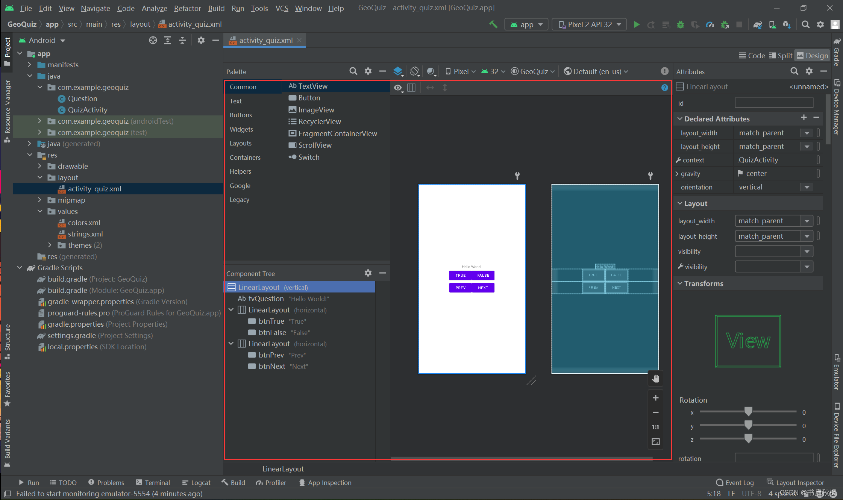Open the VCS menu
Image resolution: width=843 pixels, height=500 pixels.
[x=282, y=8]
